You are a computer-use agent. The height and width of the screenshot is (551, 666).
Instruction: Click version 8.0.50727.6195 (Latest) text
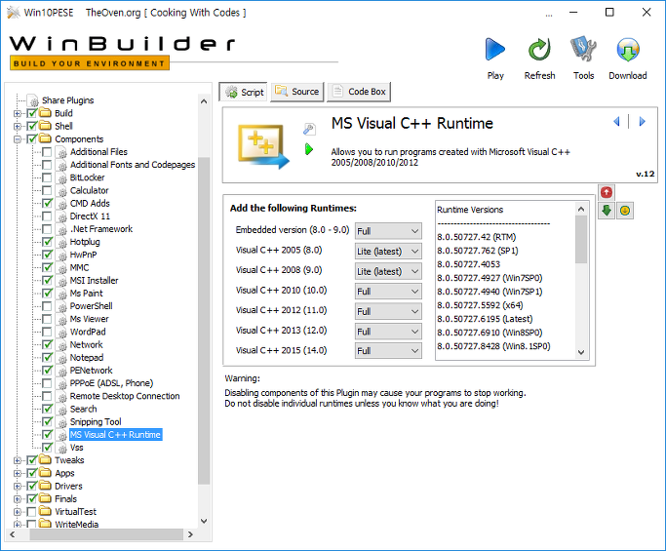coord(485,319)
